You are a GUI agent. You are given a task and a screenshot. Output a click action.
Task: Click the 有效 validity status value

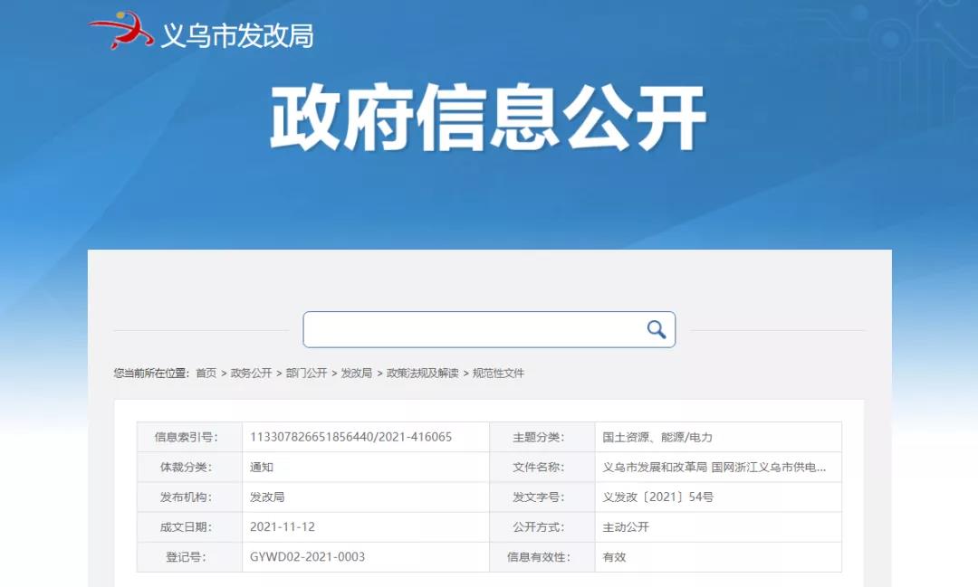[614, 557]
